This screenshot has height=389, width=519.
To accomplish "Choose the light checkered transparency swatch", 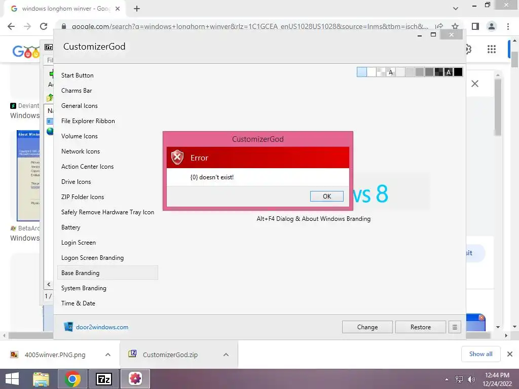I will pyautogui.click(x=381, y=72).
